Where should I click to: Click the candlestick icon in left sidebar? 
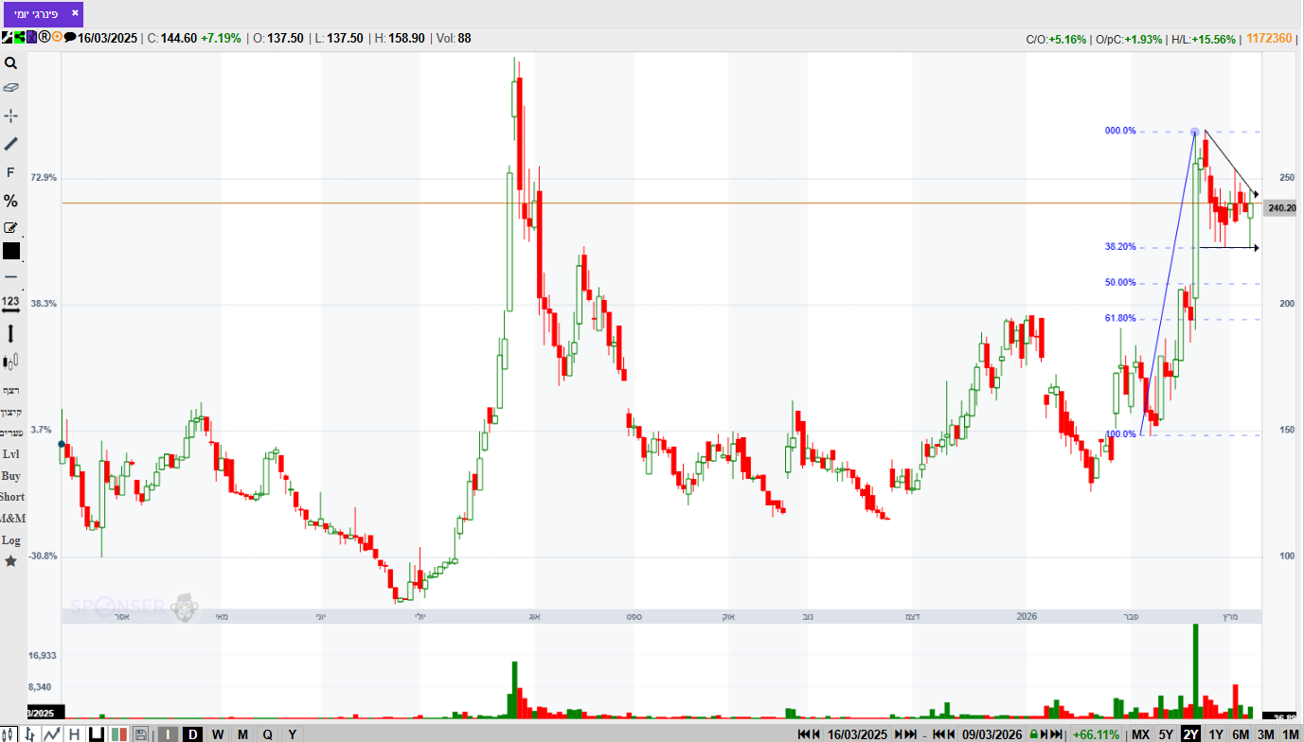pos(10,362)
